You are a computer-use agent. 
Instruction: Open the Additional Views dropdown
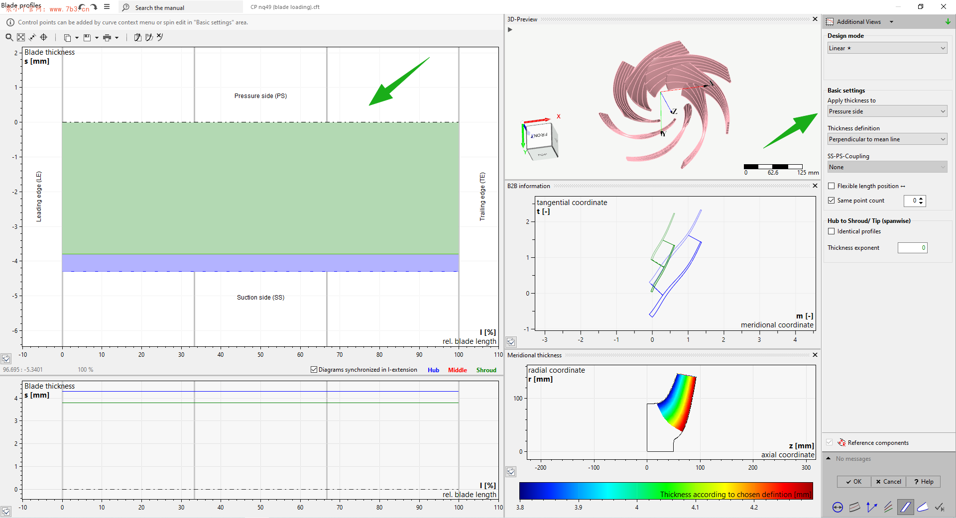click(x=891, y=22)
